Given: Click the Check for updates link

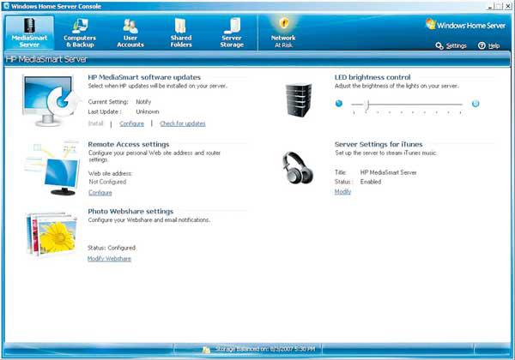Looking at the screenshot, I should [183, 123].
